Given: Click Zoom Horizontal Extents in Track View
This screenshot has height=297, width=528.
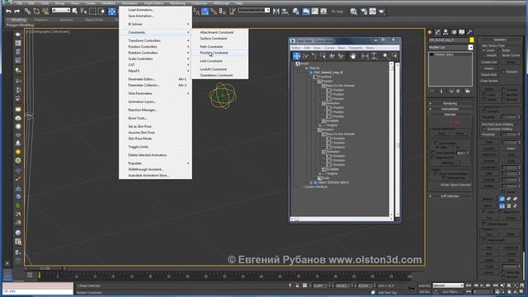Looking at the screenshot, I should pyautogui.click(x=365, y=56).
